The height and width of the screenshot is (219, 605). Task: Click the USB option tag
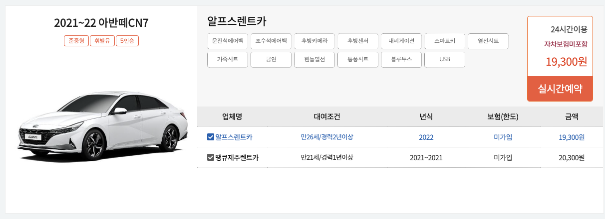[x=445, y=59]
